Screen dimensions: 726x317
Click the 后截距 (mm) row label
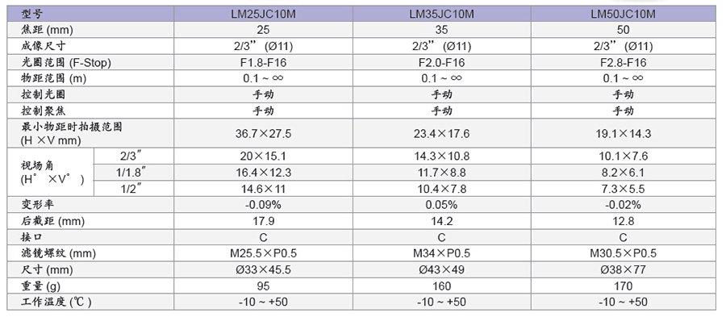[x=52, y=221]
